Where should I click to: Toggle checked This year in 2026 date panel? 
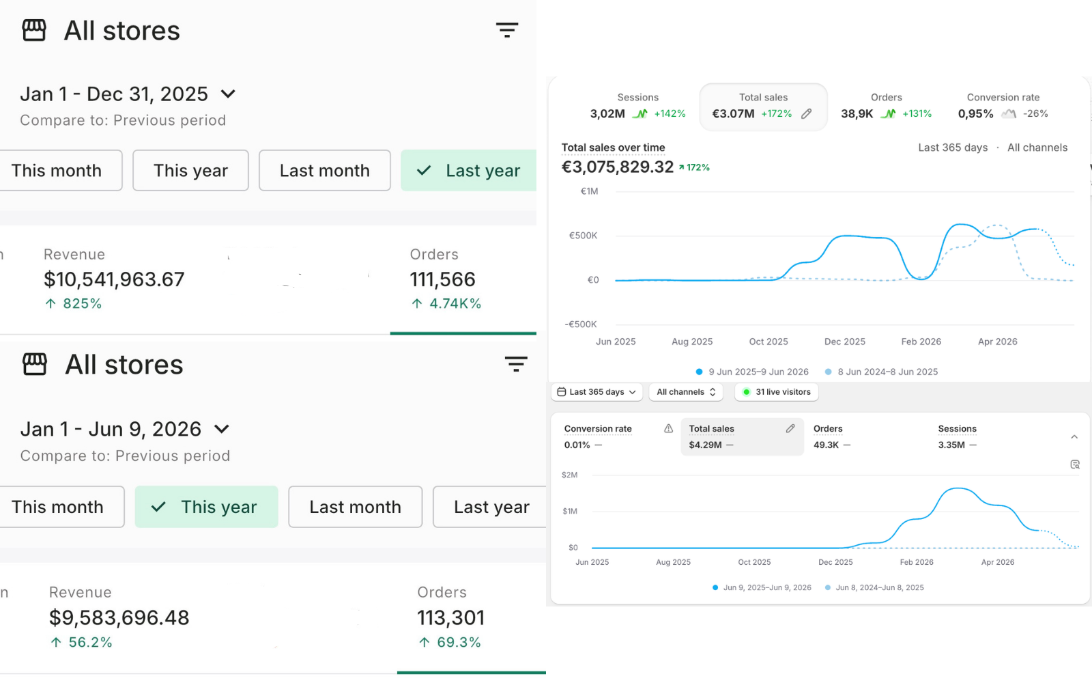point(206,507)
